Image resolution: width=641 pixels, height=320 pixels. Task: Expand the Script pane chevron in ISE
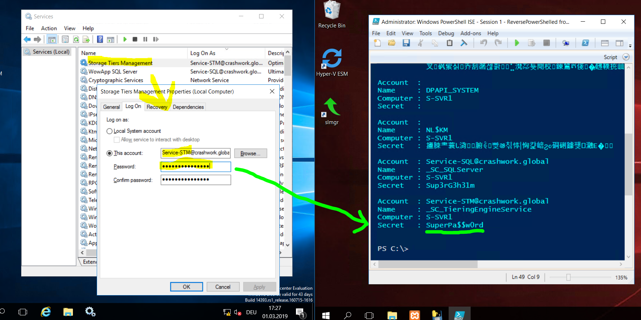[626, 57]
